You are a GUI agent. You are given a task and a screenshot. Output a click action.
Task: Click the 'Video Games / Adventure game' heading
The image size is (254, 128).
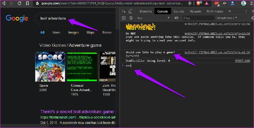(x=70, y=45)
